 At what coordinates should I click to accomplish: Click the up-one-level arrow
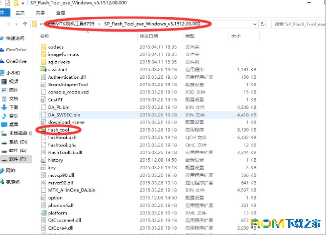click(x=25, y=24)
